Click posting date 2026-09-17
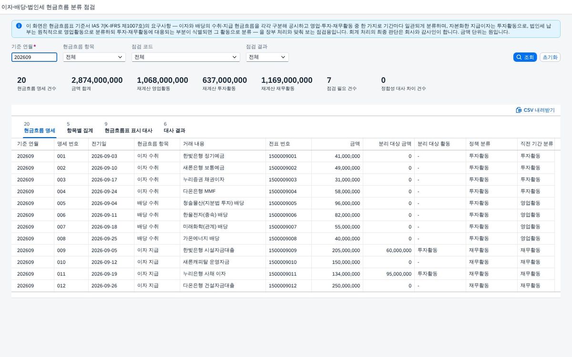The height and width of the screenshot is (357, 572). tap(104, 180)
